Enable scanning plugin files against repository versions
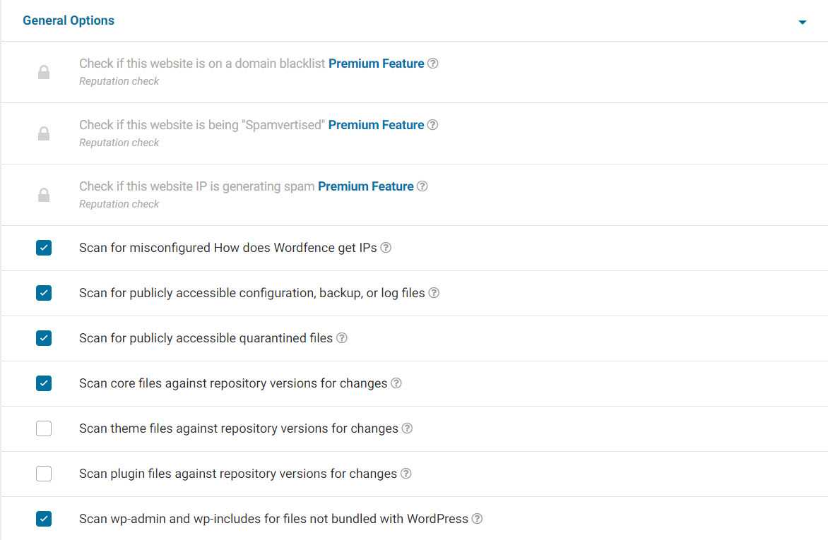The image size is (828, 540). click(x=44, y=474)
